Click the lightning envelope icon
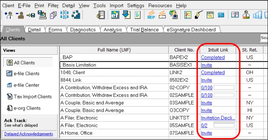 162,15
